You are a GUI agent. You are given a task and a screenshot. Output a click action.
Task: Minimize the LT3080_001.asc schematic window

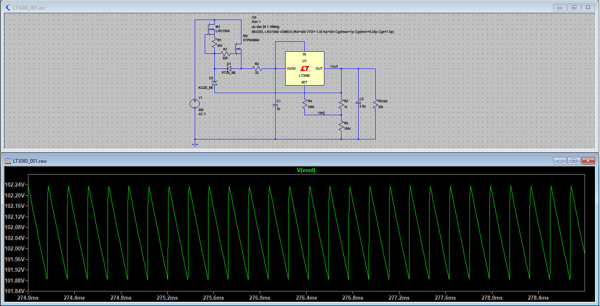560,8
